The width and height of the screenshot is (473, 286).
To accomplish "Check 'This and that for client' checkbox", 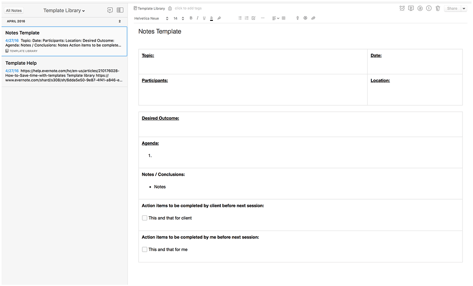I will coord(145,218).
